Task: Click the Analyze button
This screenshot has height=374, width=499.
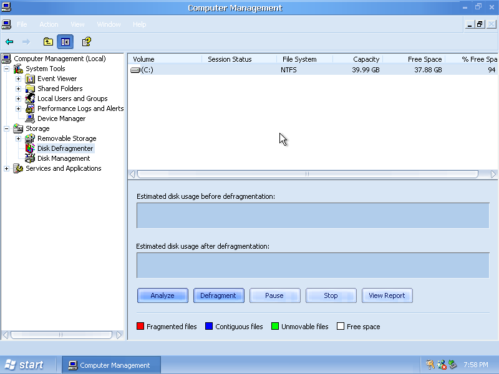Action: pos(162,295)
